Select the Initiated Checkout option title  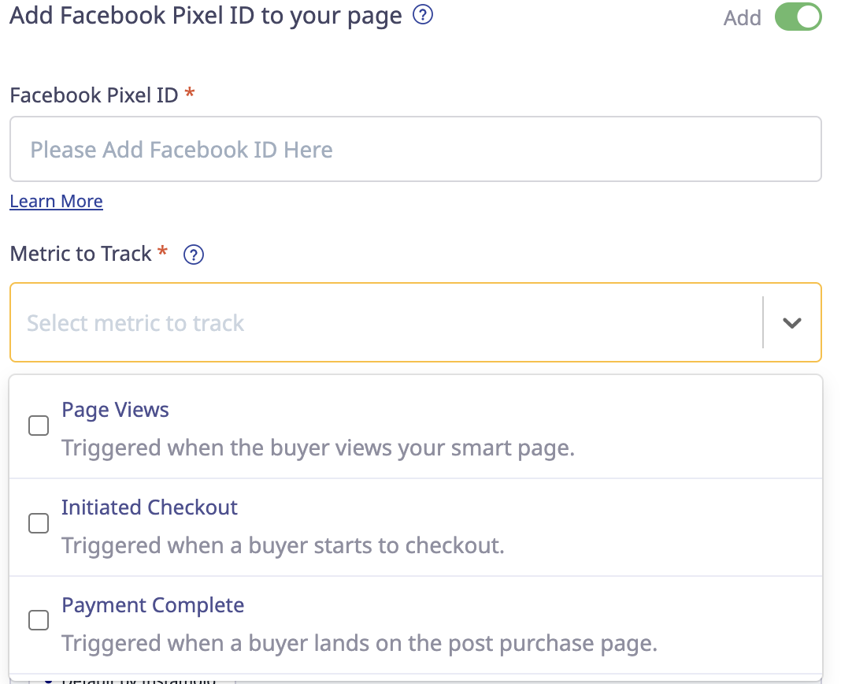tap(149, 507)
